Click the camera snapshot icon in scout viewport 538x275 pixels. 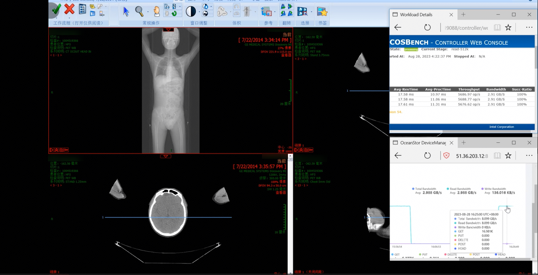(61, 150)
